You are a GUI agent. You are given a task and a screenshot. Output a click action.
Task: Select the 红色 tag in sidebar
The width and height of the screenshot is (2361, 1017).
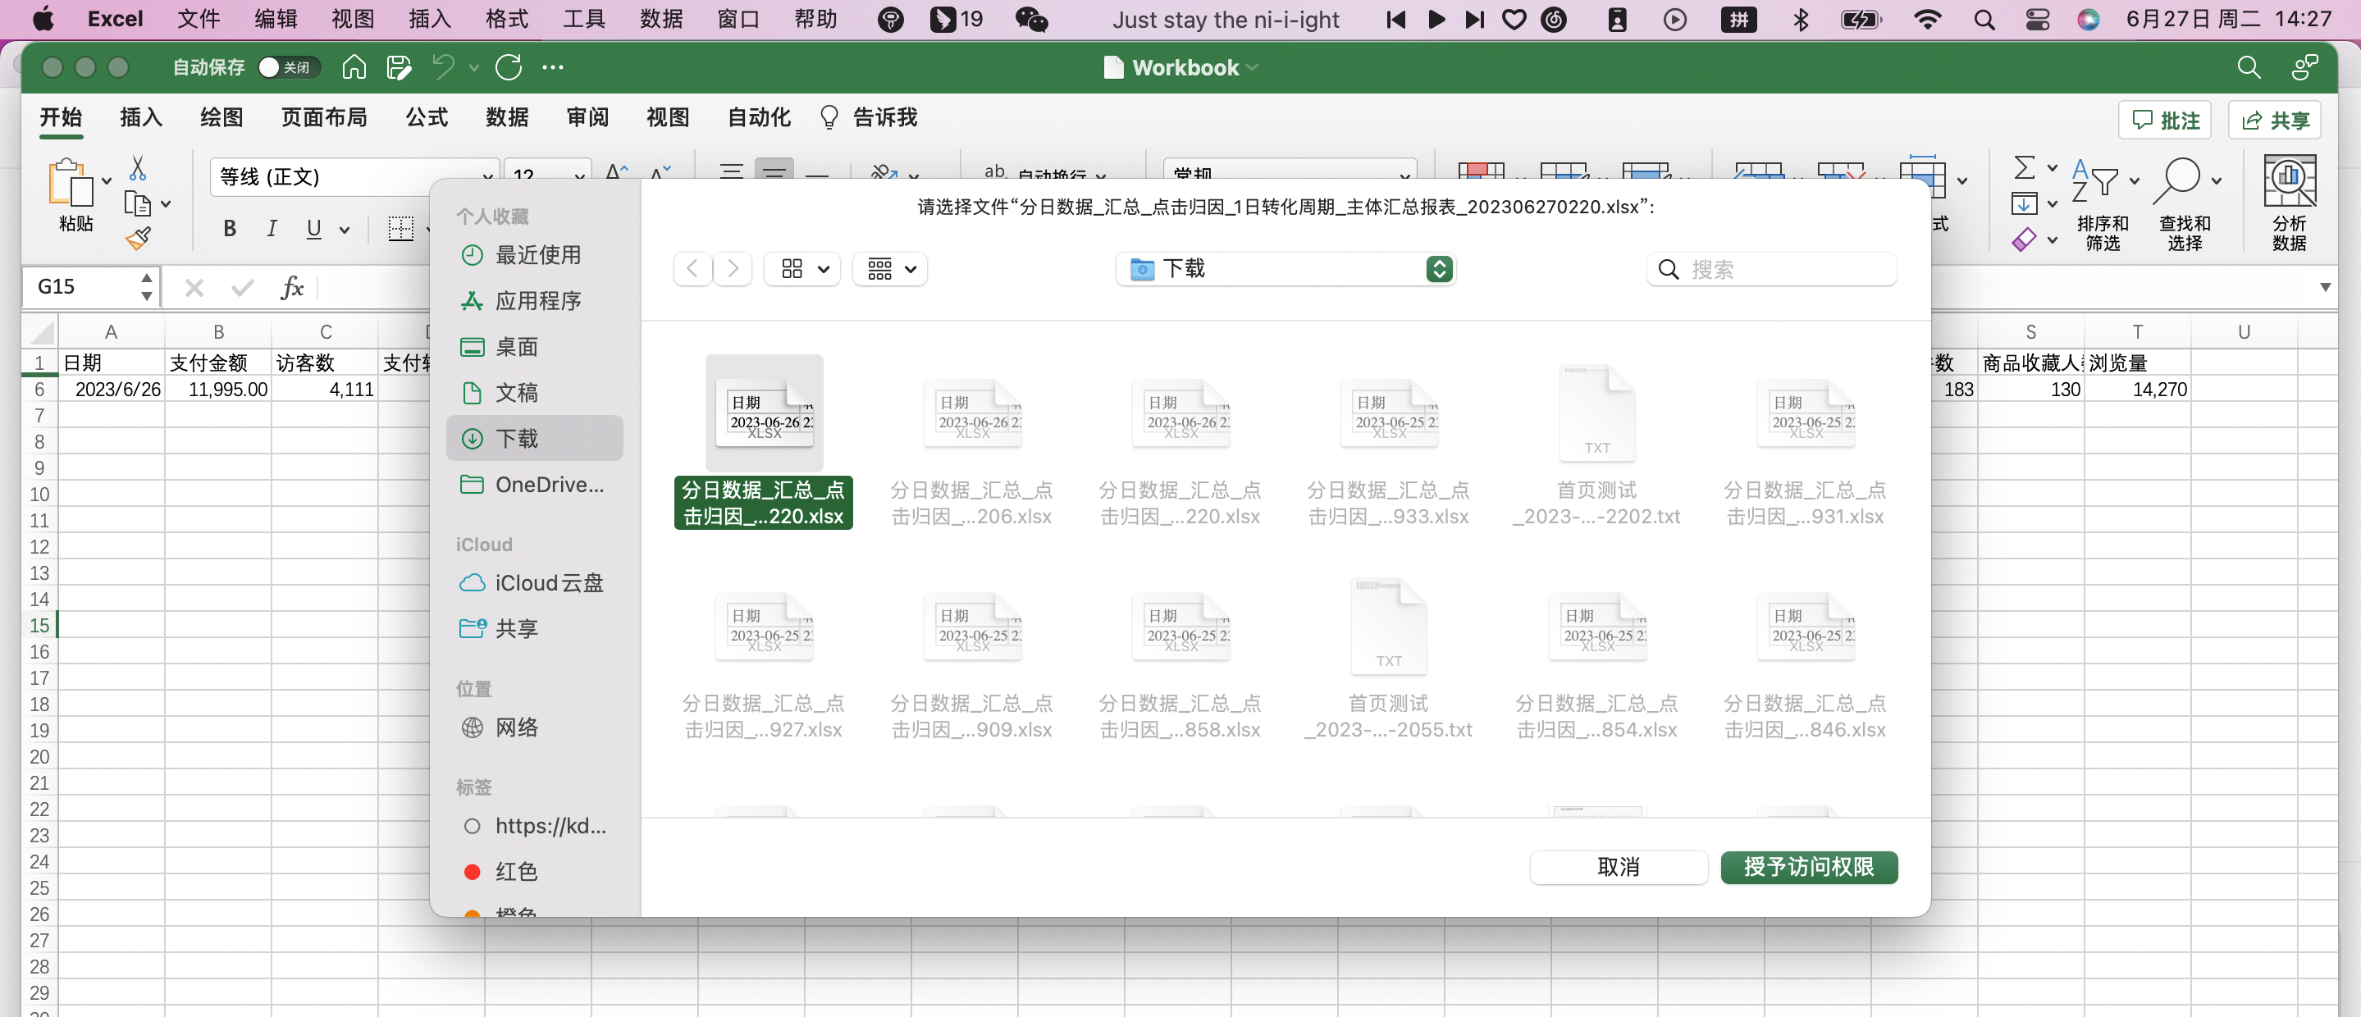(515, 871)
